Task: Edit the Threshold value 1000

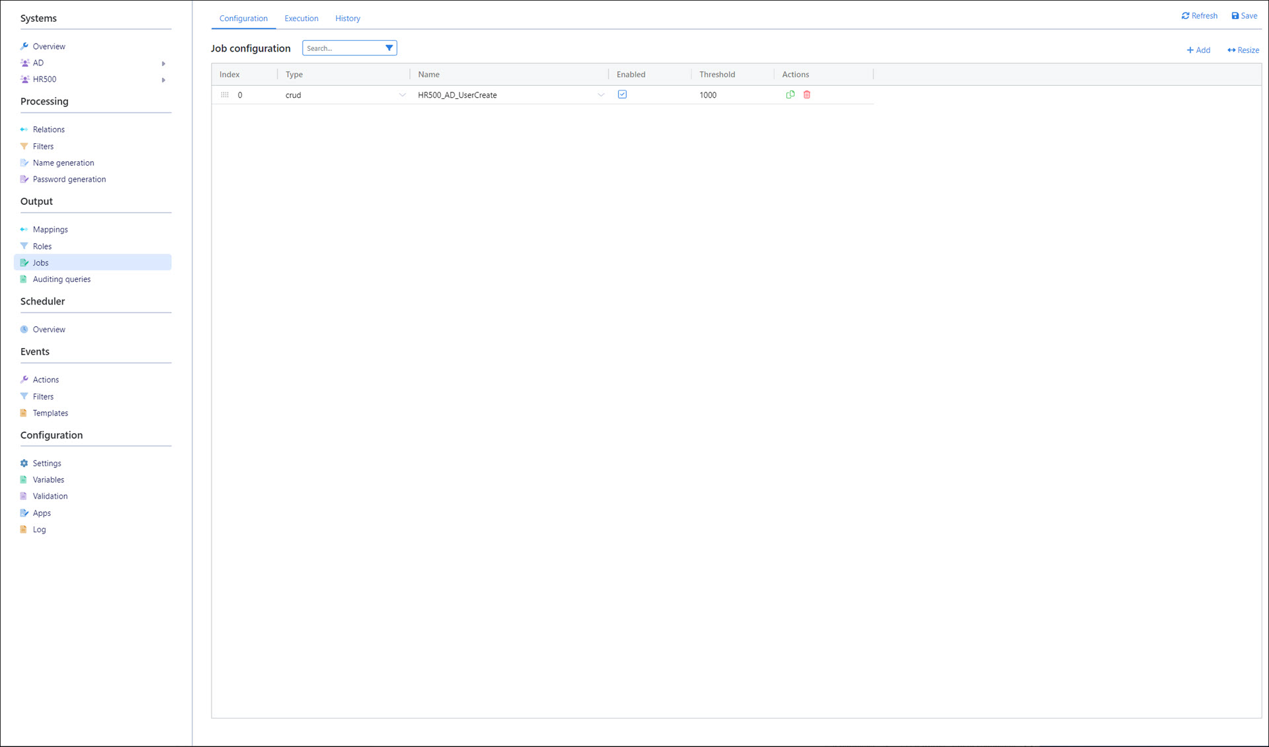Action: click(708, 95)
